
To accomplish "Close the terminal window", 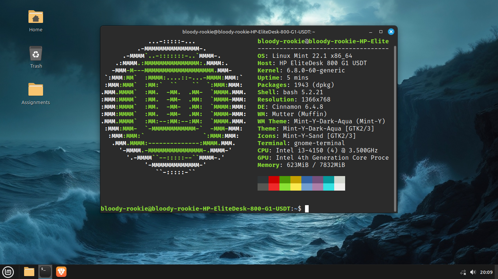I will coord(391,32).
